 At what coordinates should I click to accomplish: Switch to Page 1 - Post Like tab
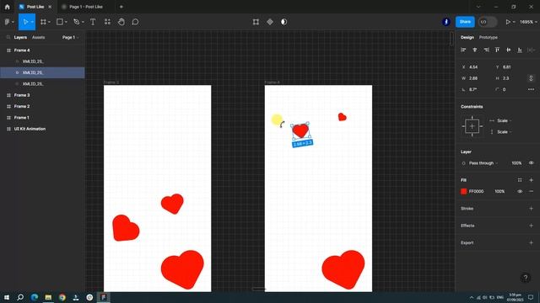point(85,7)
